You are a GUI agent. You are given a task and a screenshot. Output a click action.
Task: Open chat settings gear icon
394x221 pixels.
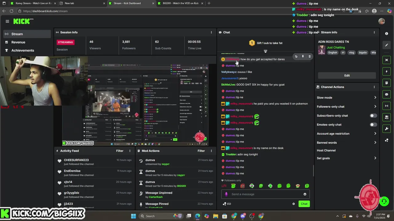[x=294, y=204]
